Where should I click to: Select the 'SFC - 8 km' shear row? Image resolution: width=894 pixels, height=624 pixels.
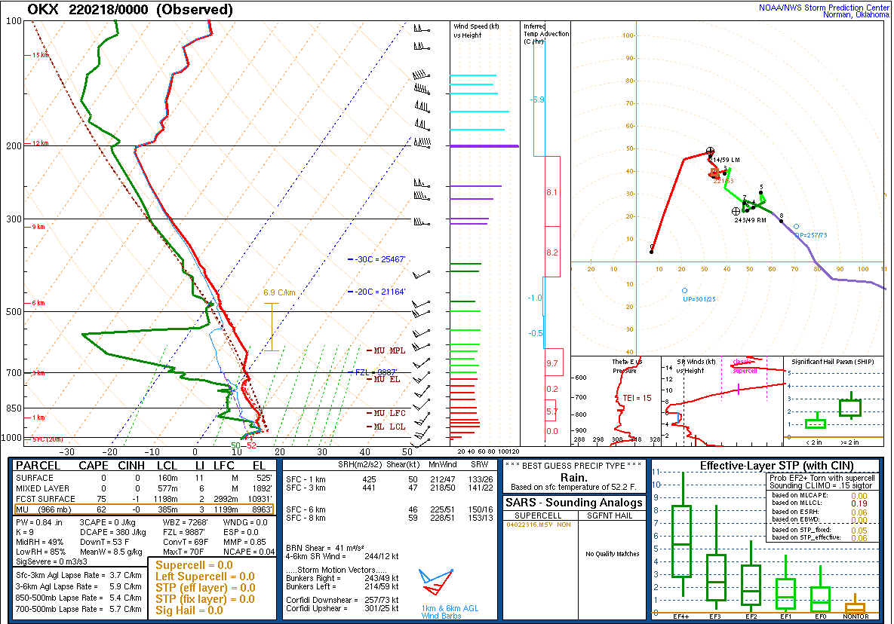point(389,518)
